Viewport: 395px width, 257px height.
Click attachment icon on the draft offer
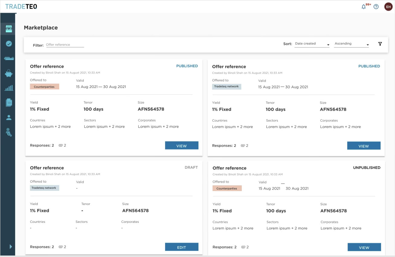(61, 247)
